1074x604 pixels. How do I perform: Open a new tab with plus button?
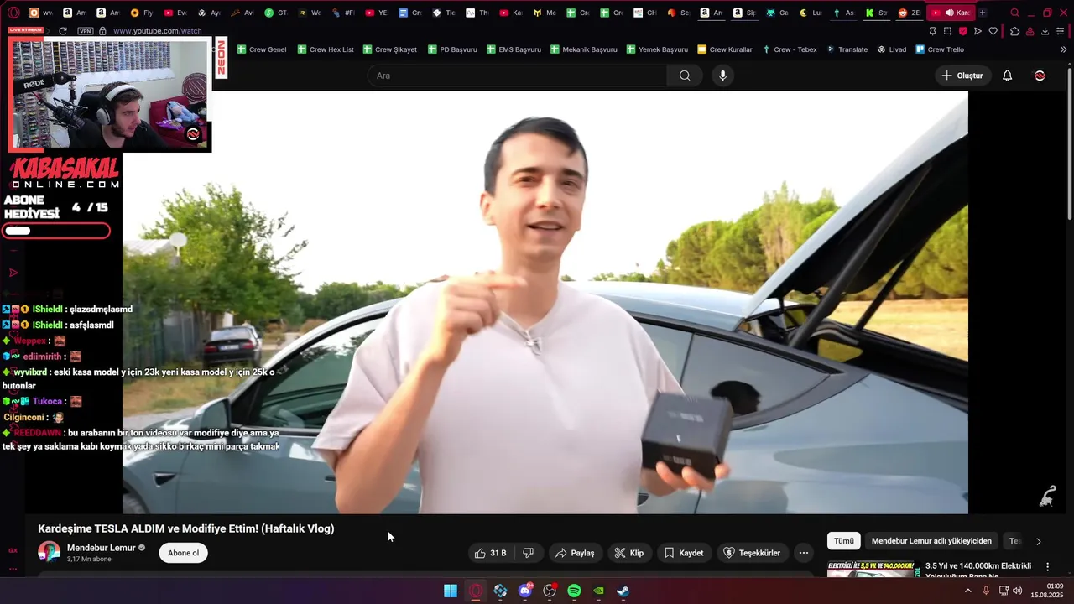[983, 13]
